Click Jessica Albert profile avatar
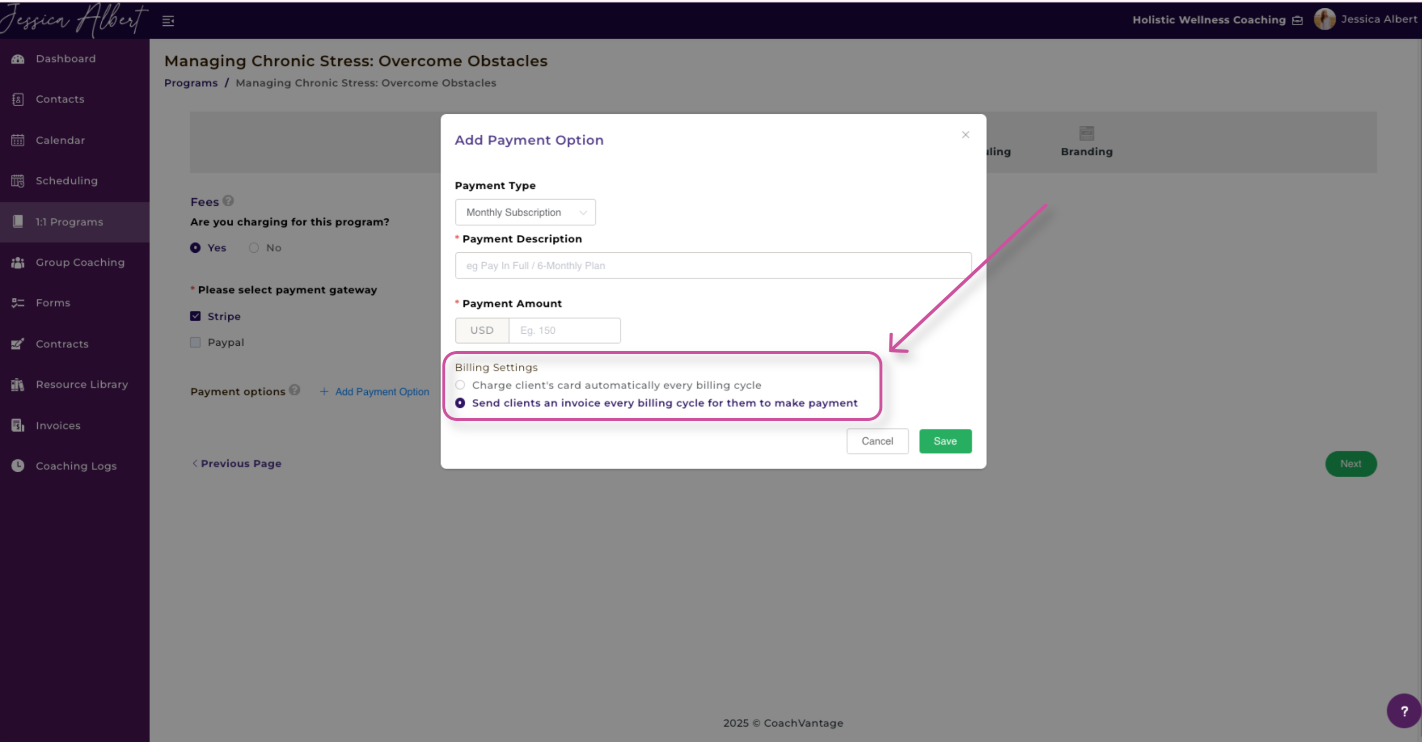Viewport: 1422px width, 742px height. [x=1325, y=19]
